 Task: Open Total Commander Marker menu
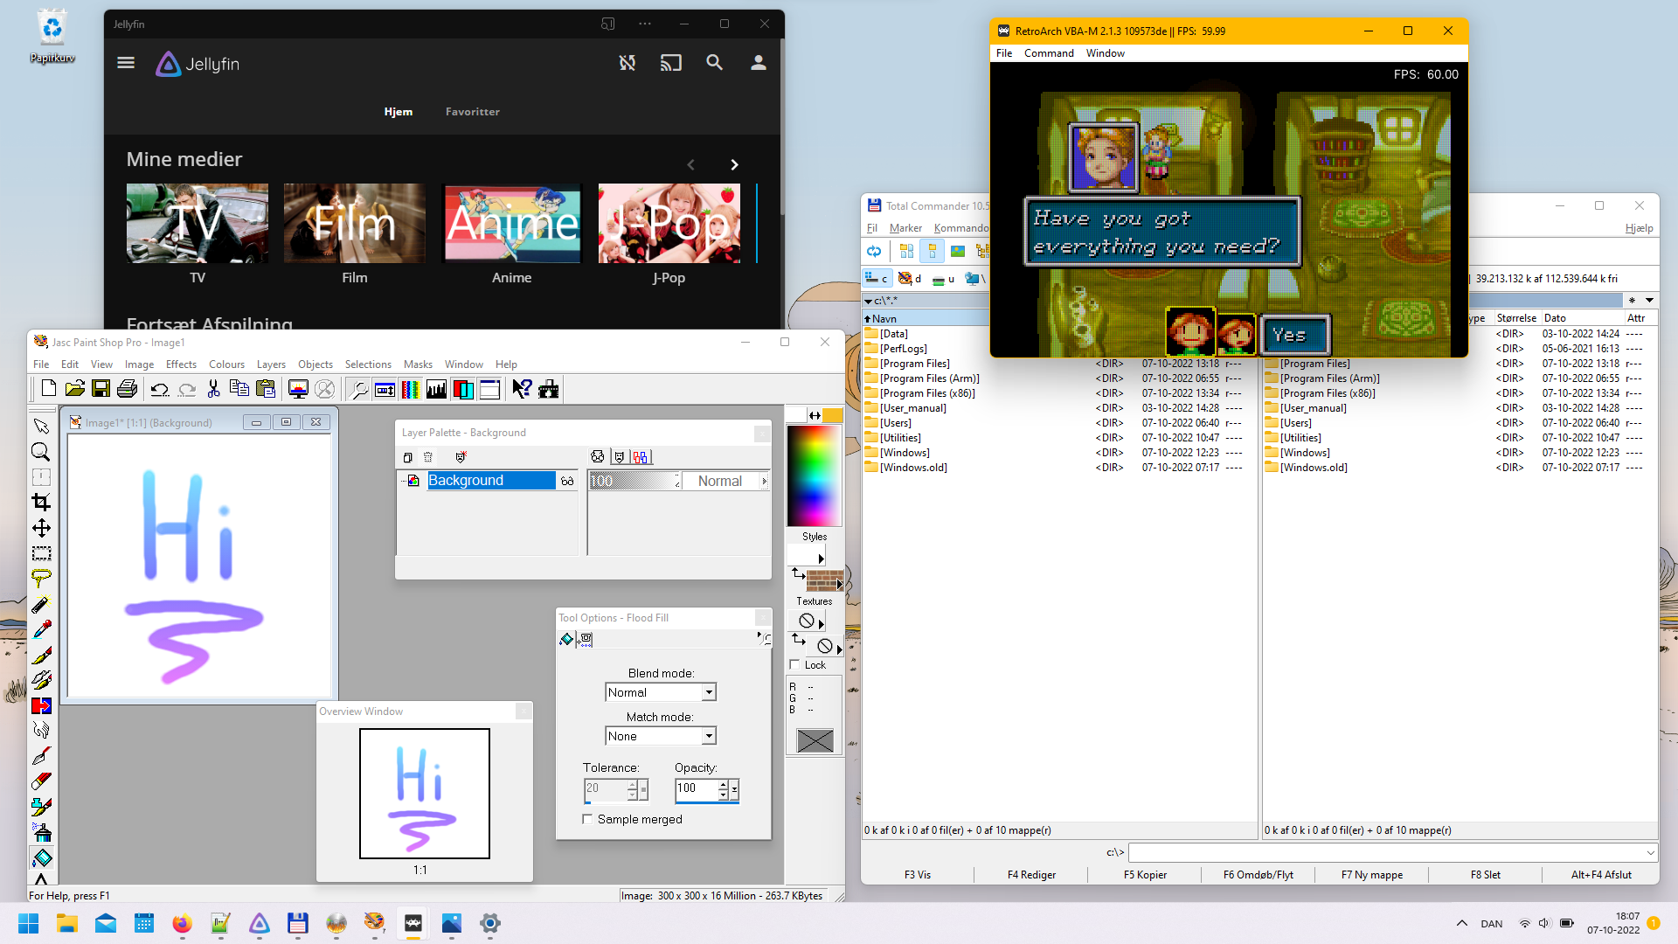(905, 228)
